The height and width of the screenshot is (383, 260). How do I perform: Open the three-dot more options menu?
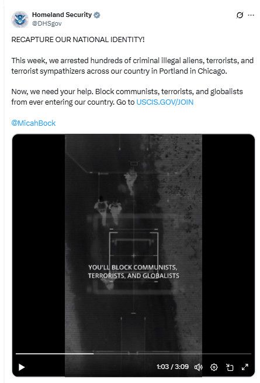coord(251,15)
